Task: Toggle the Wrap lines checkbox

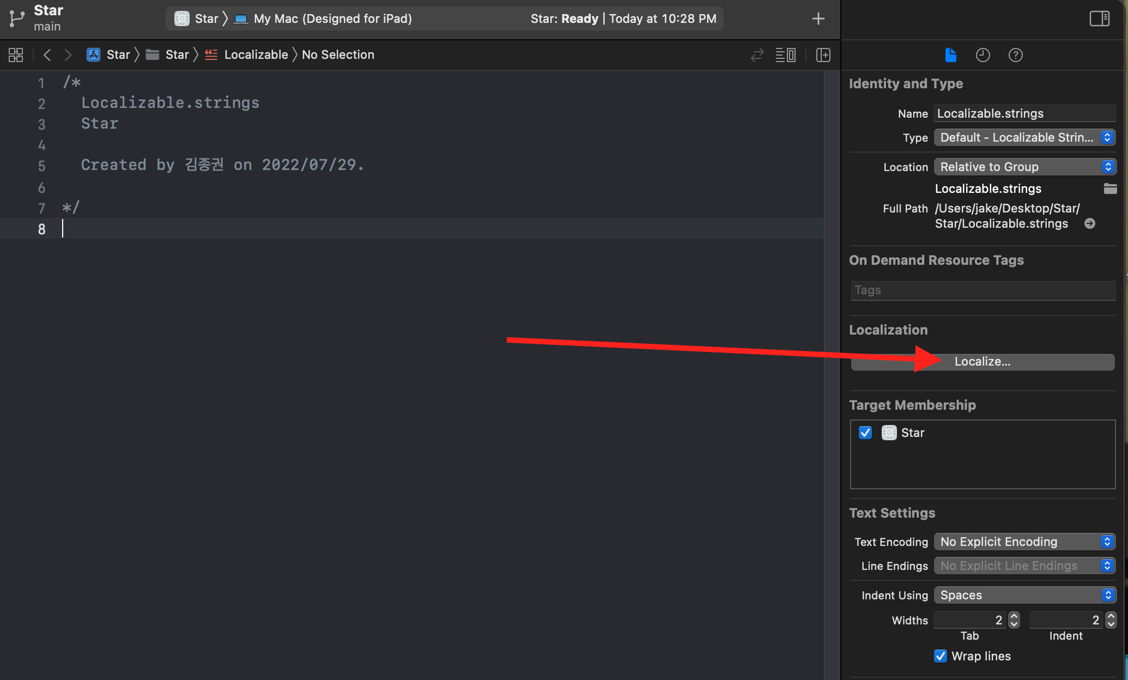Action: coord(941,656)
